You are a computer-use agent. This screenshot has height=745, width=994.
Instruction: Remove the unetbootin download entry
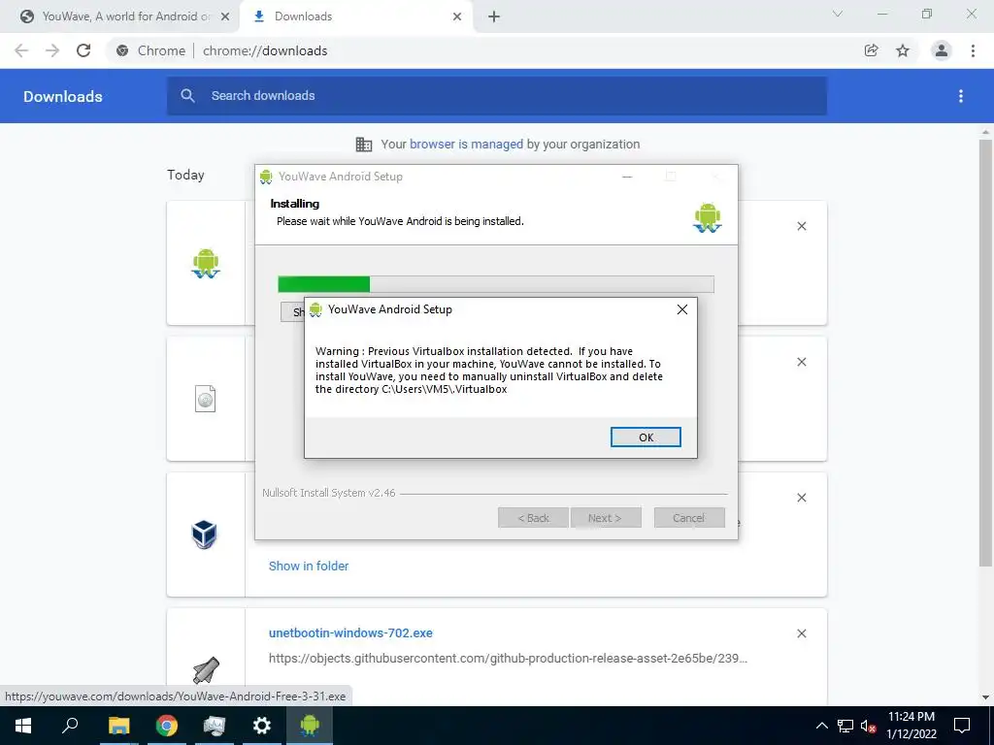point(801,633)
